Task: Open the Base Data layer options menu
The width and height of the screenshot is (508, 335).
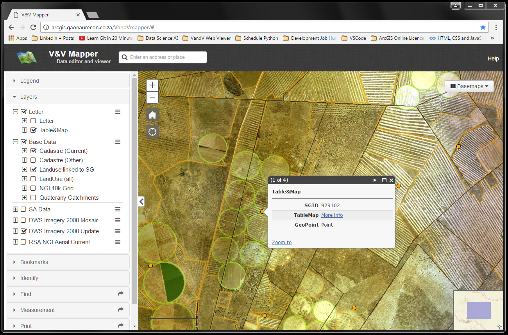Action: (118, 142)
